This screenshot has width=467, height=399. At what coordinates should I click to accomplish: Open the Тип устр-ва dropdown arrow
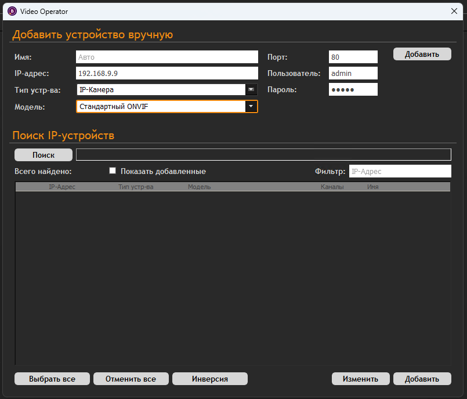[x=251, y=89]
